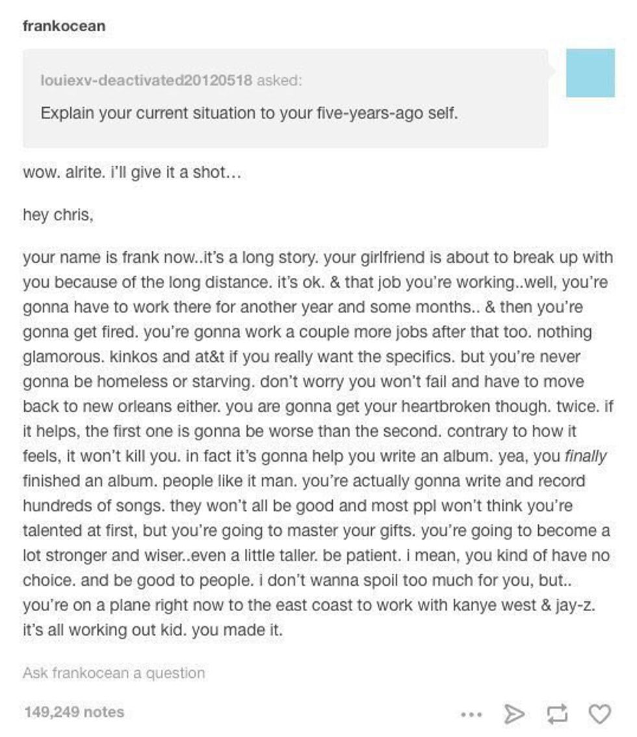
Task: Click the italicized word 'finally'
Action: (586, 456)
